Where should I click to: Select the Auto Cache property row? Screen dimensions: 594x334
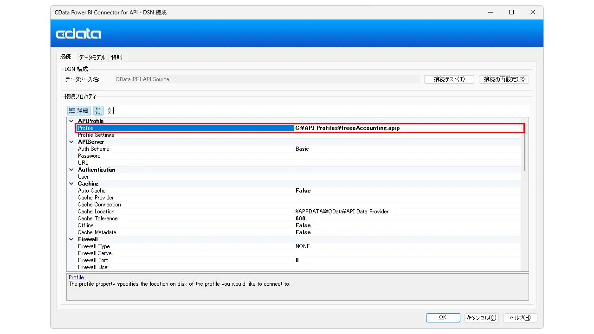pos(298,191)
